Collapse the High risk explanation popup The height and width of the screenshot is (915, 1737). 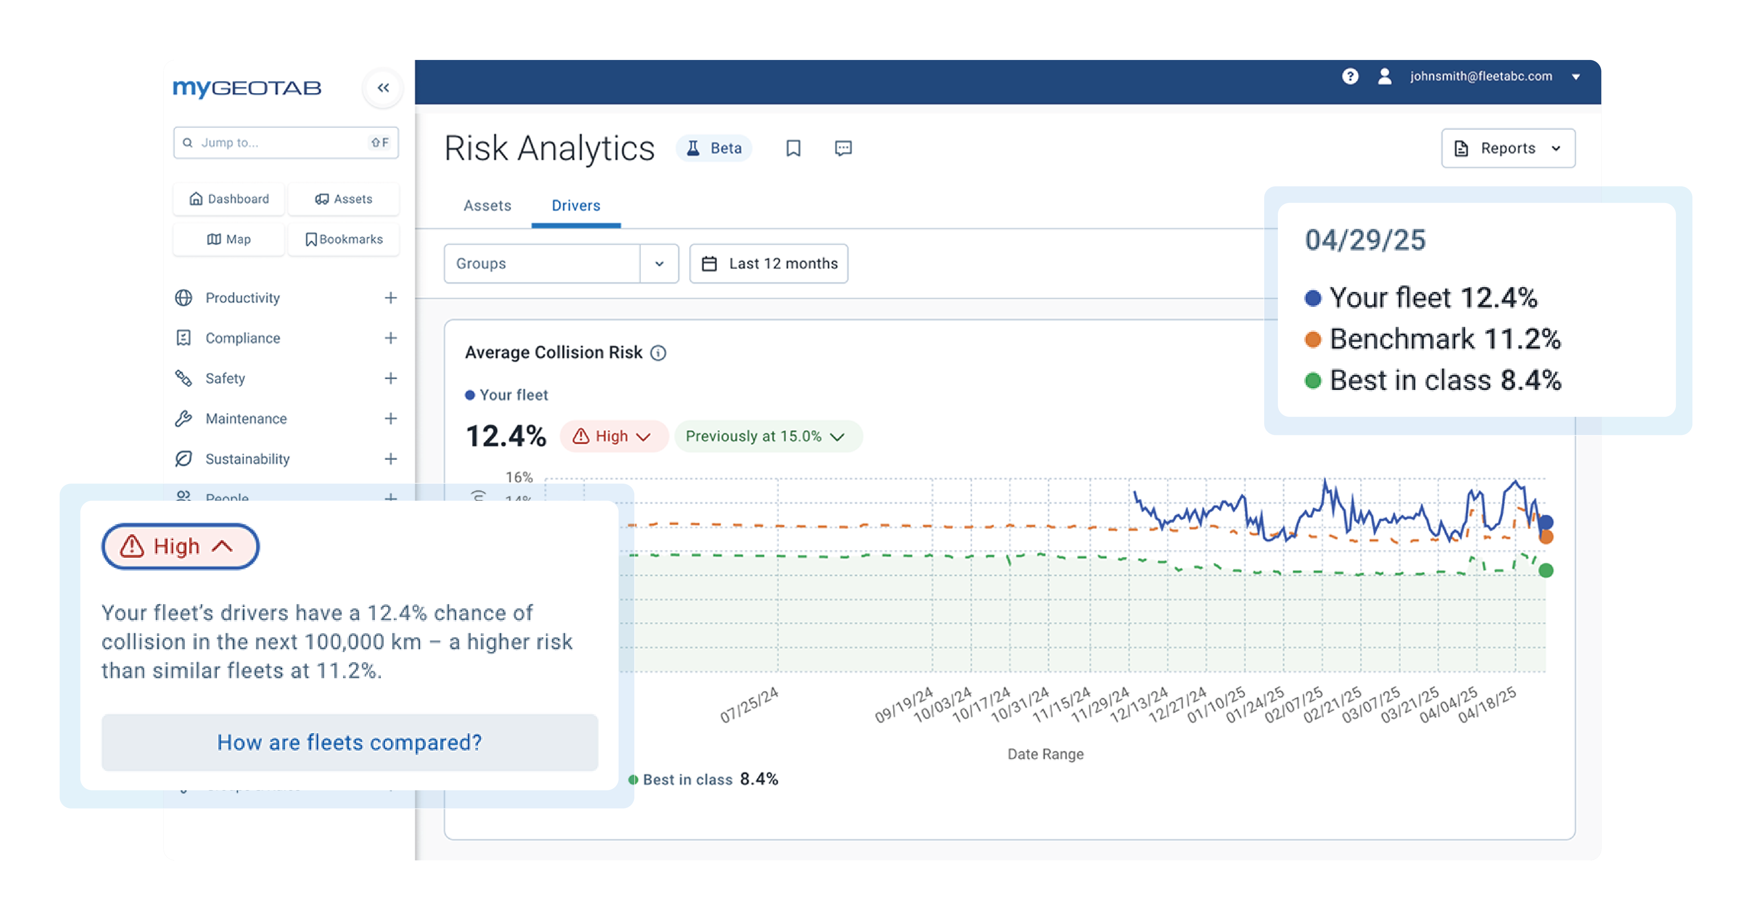180,546
